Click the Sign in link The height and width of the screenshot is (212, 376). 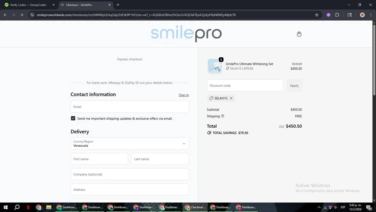184,95
